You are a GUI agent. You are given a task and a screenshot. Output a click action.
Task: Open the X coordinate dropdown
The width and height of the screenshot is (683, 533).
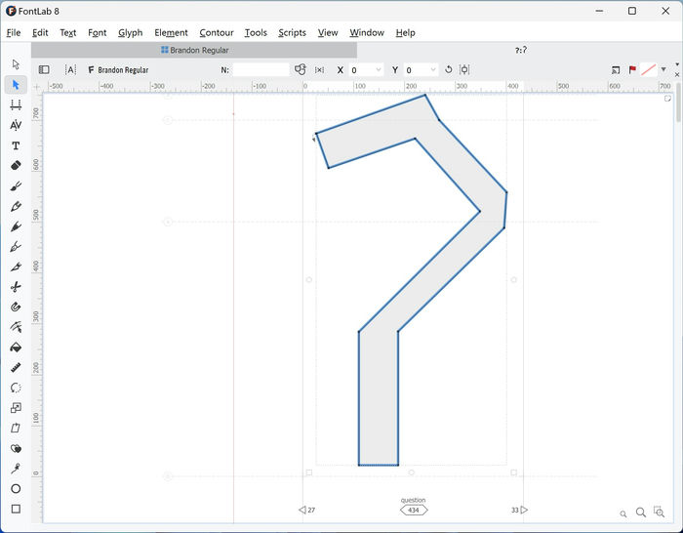pos(379,69)
